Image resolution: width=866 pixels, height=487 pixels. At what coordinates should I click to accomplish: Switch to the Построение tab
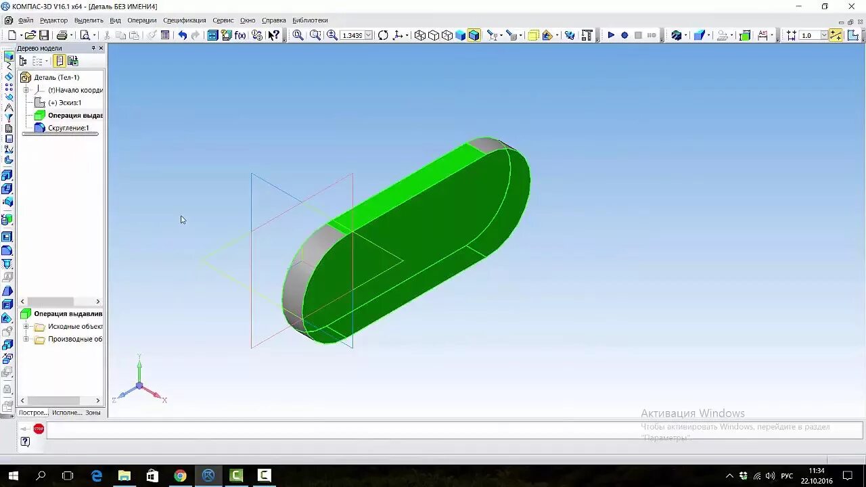coord(33,413)
